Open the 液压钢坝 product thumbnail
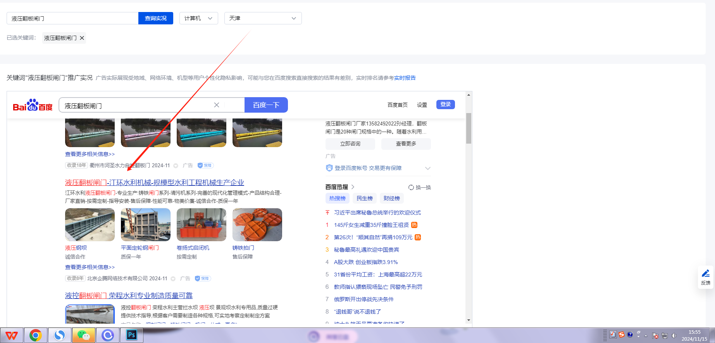 click(90, 225)
